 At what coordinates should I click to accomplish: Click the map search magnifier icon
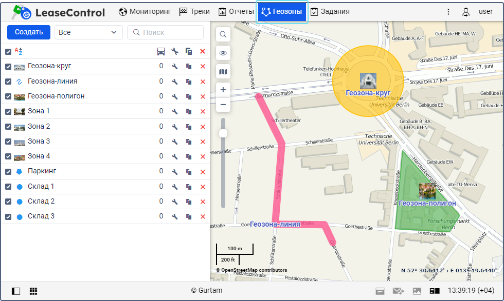[x=223, y=34]
